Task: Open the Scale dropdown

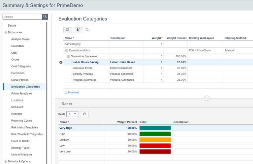Action: (72, 114)
